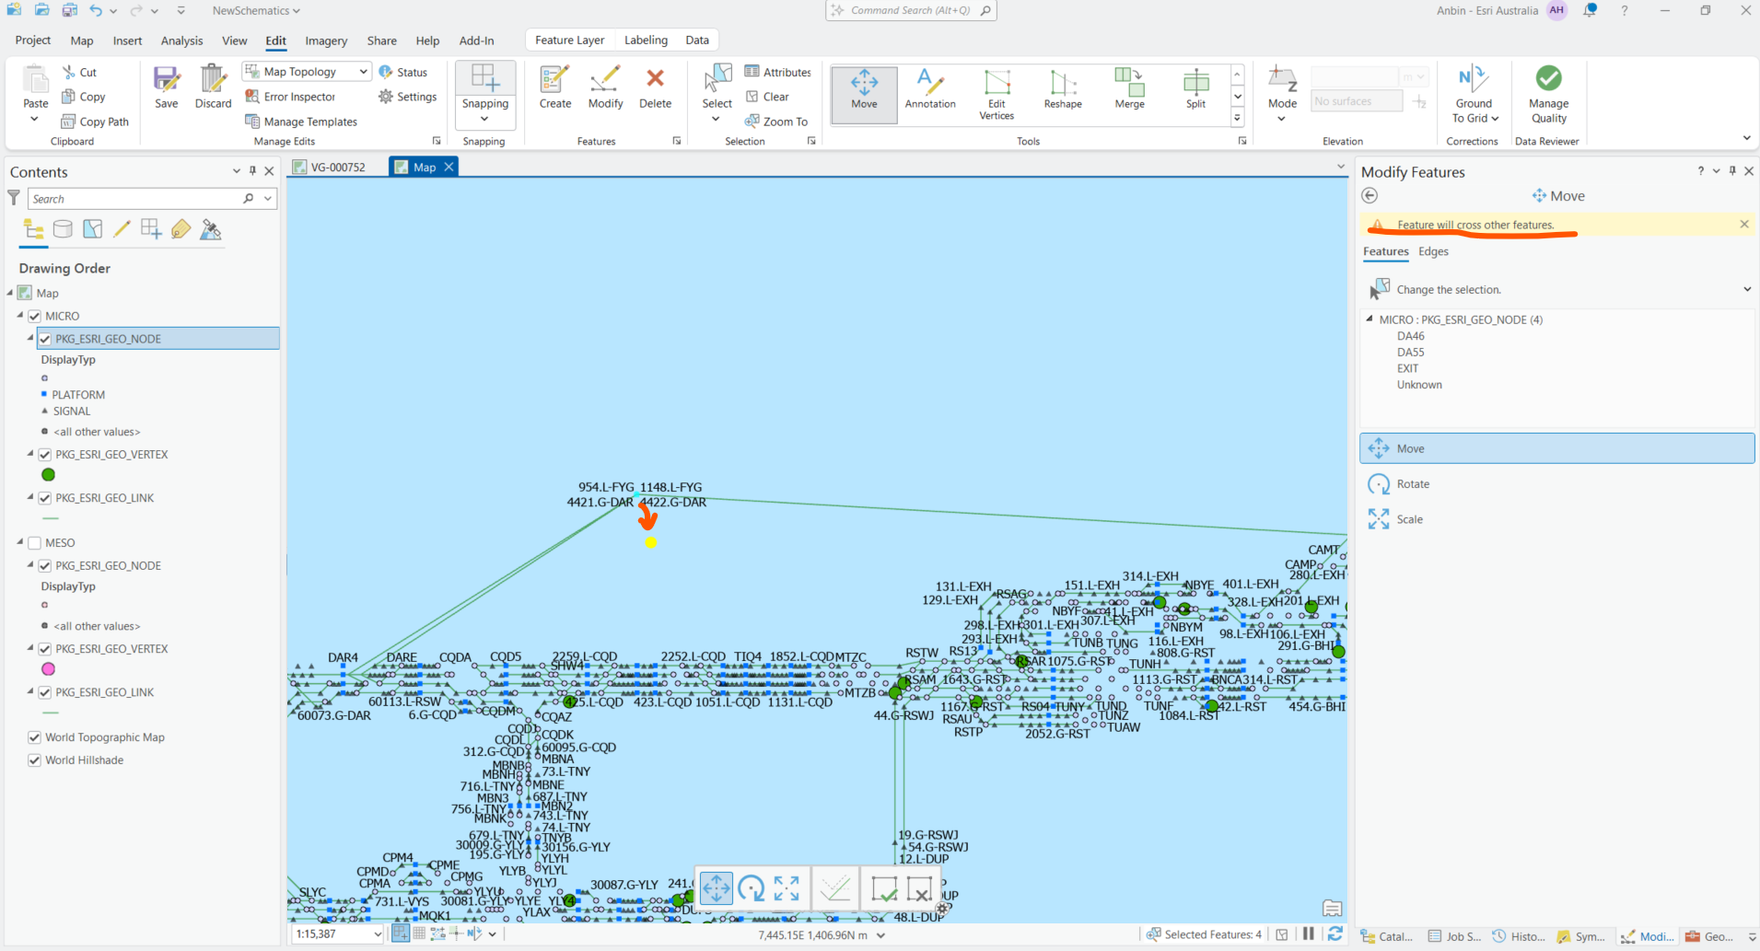
Task: Enable the MESO group layer
Action: coord(34,543)
